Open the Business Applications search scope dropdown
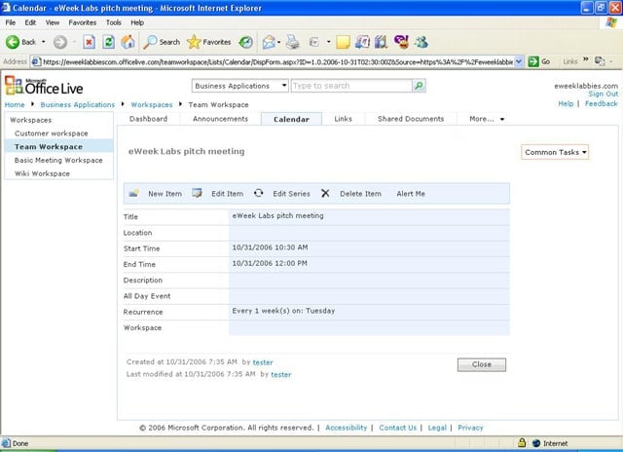The image size is (623, 452). point(240,86)
